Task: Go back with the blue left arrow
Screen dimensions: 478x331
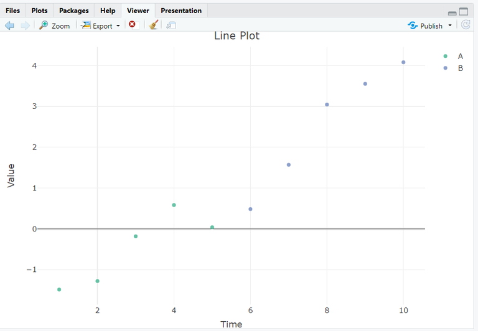Action: tap(10, 26)
